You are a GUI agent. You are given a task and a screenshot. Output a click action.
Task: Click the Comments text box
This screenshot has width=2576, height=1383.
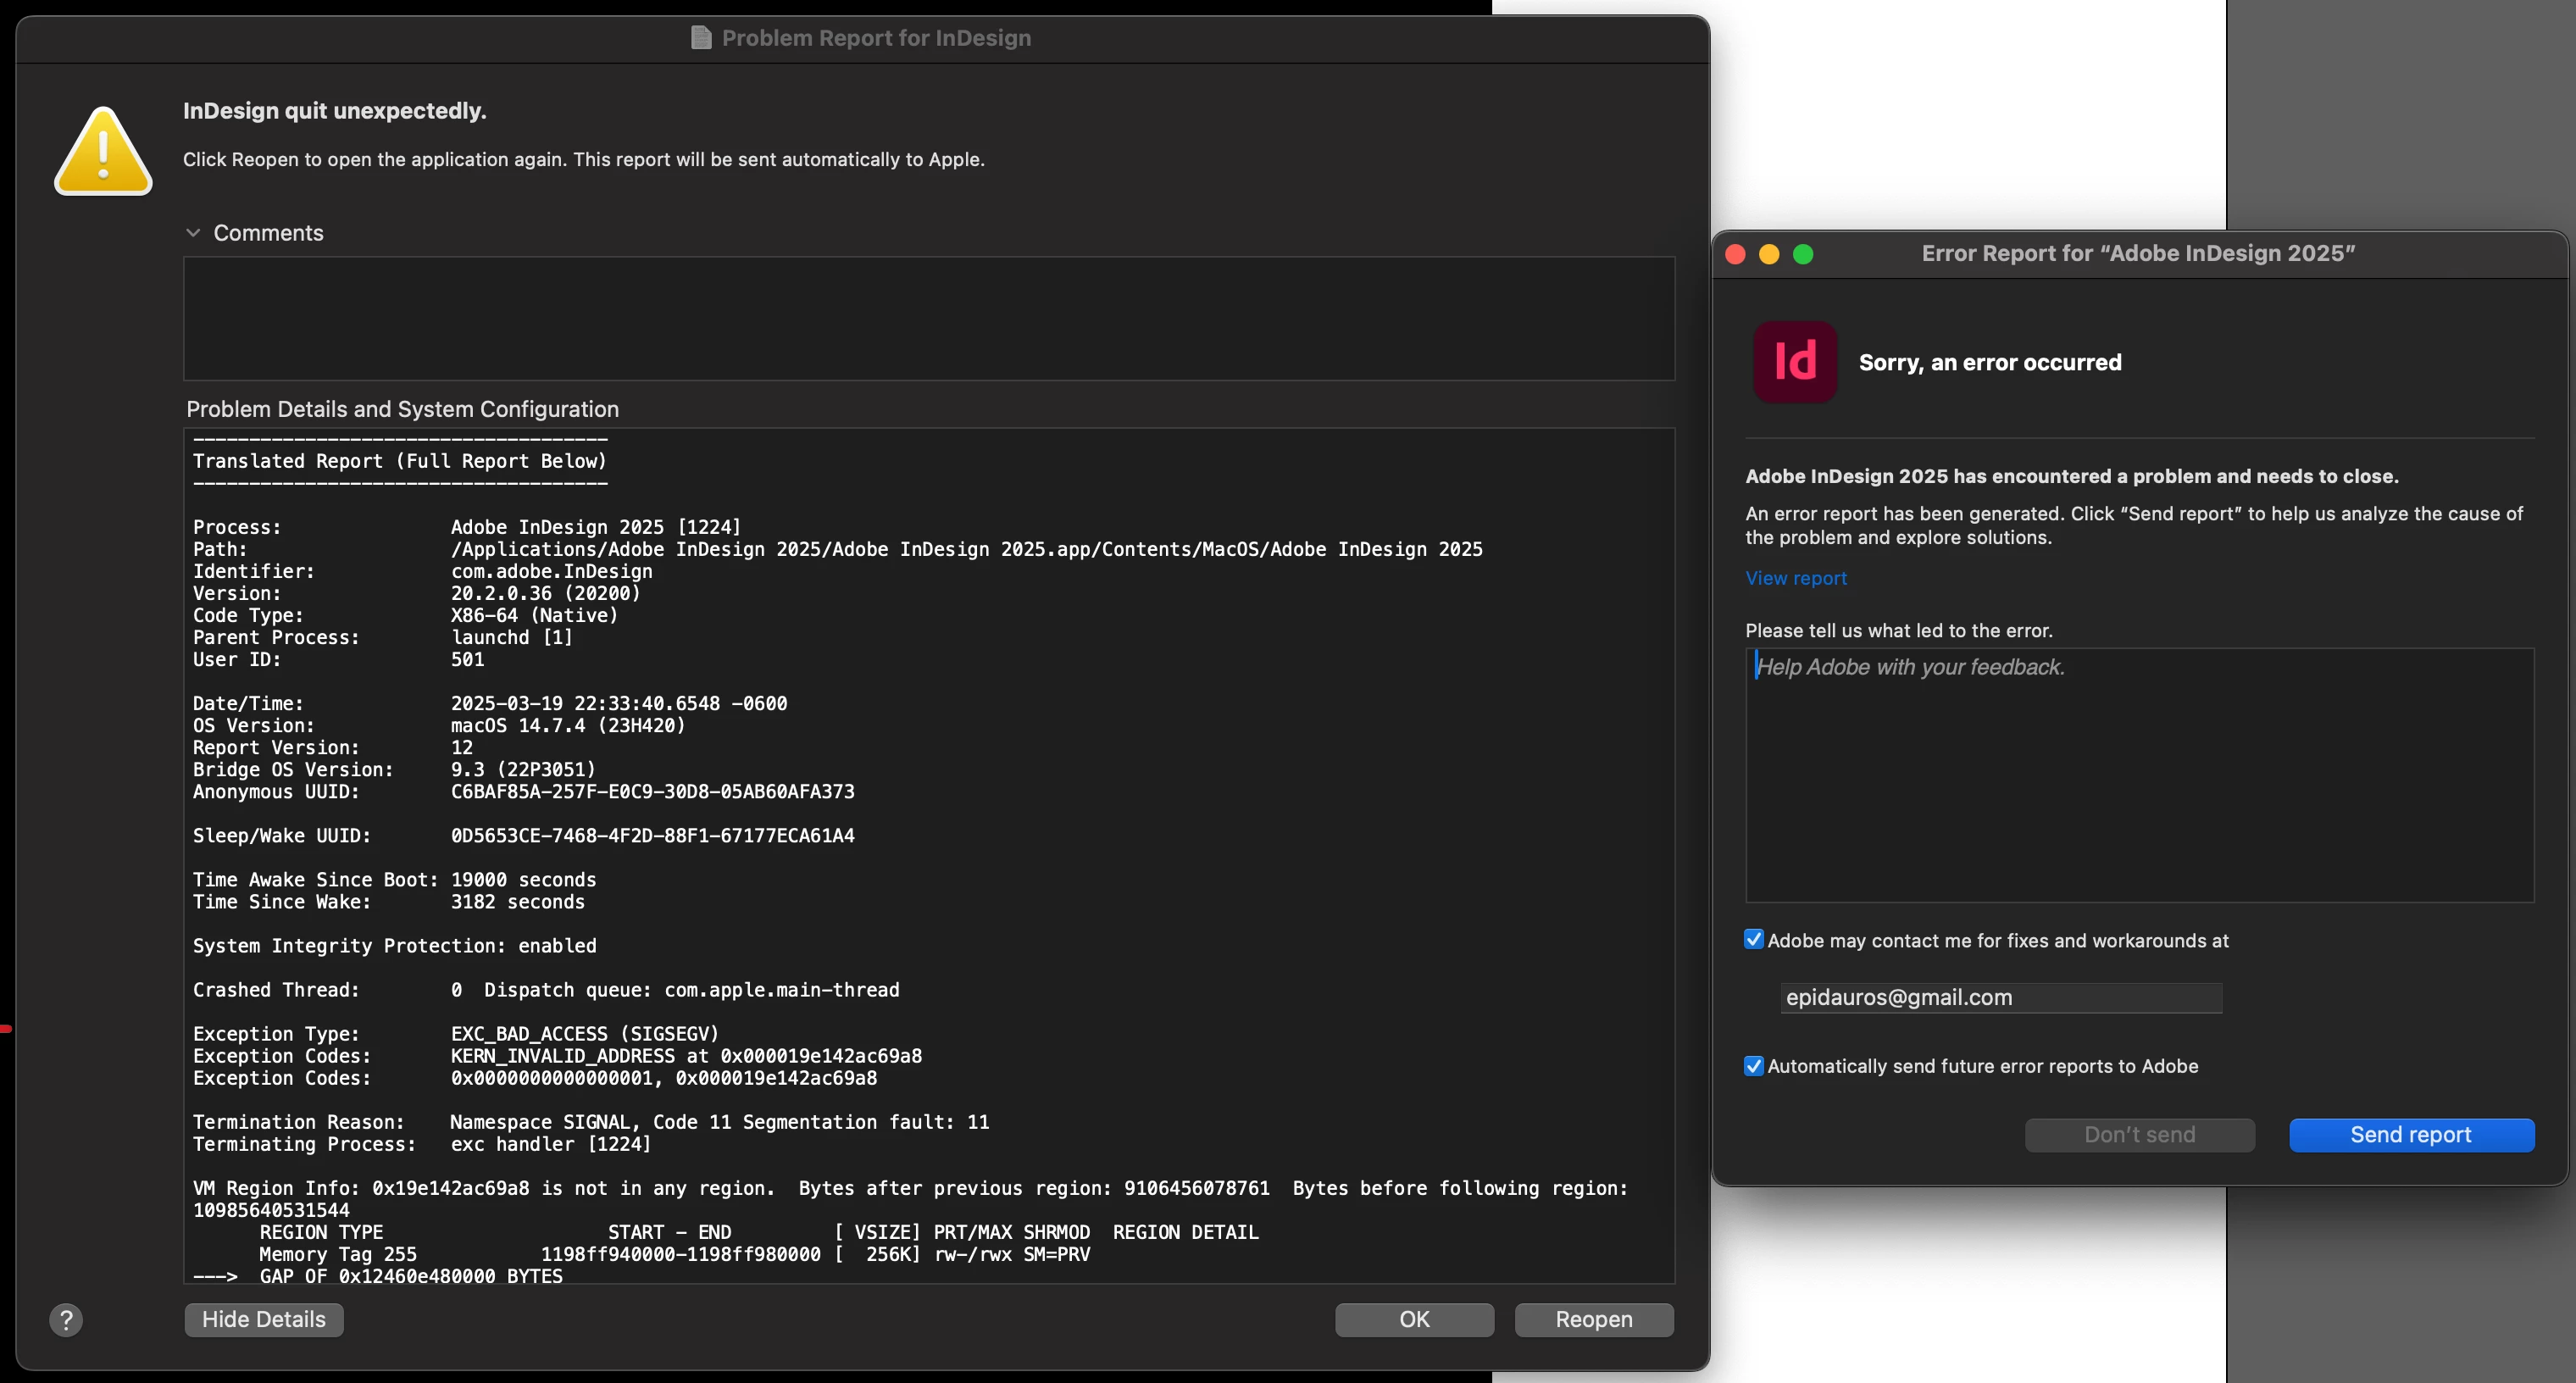click(928, 318)
